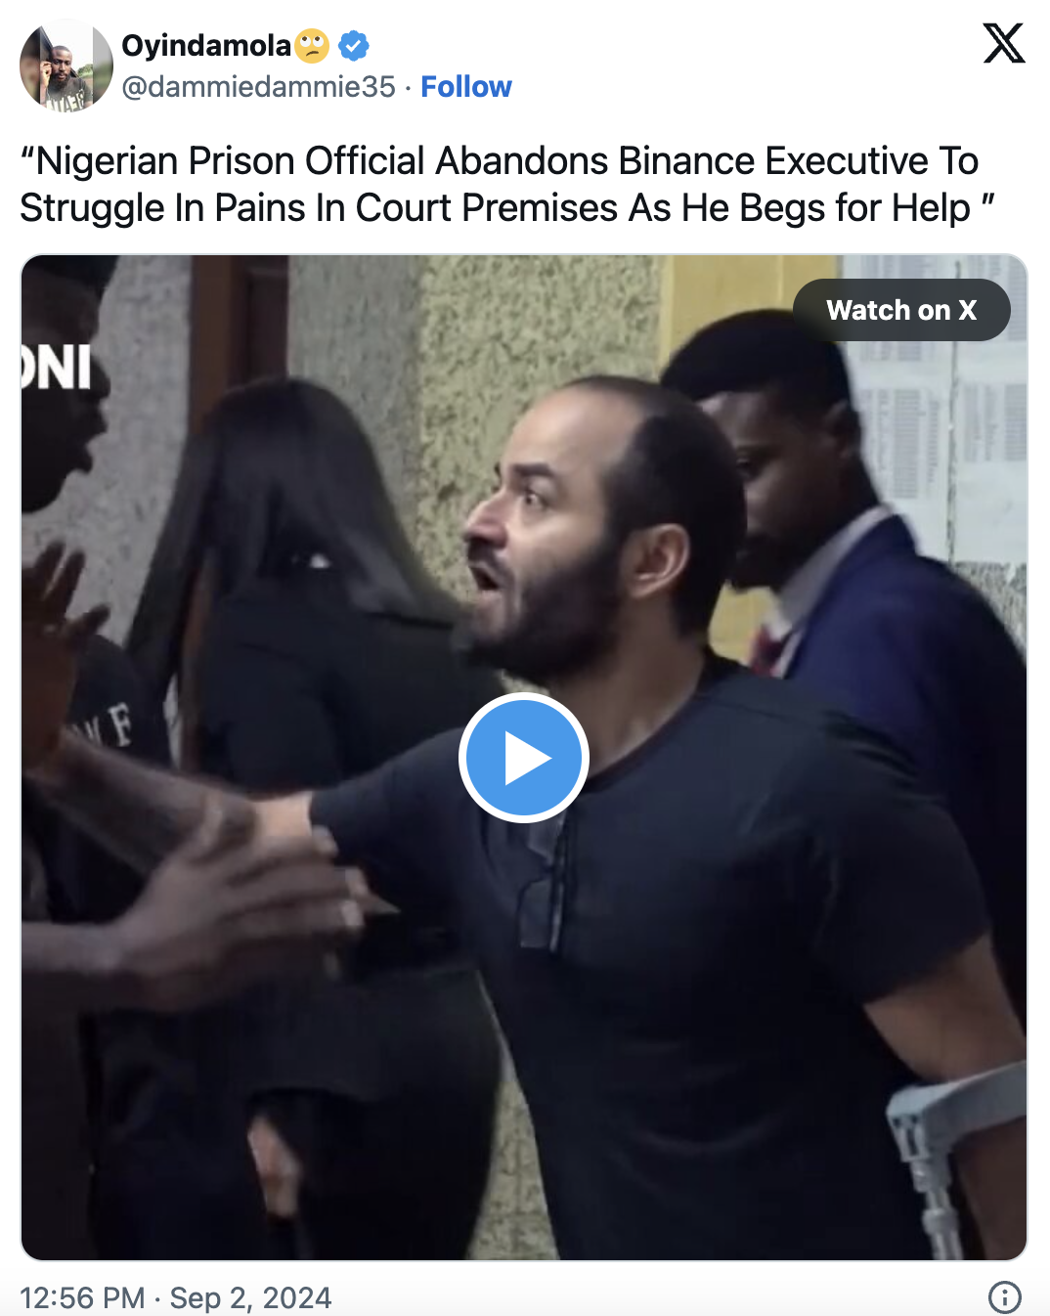
Task: Click the ONI watermark in video
Action: (x=56, y=368)
